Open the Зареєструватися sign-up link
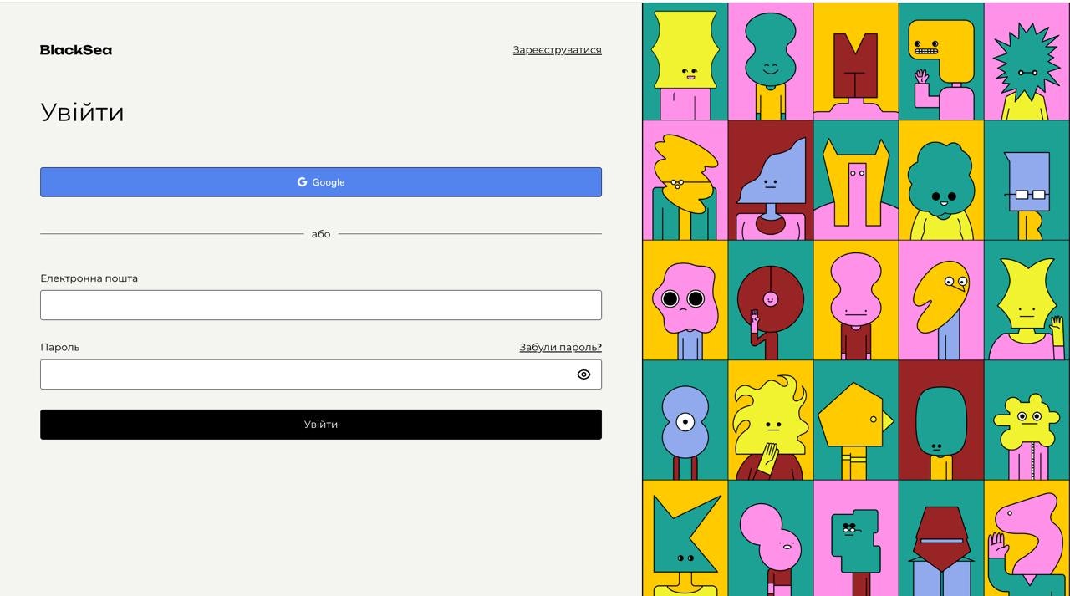The height and width of the screenshot is (596, 1070). 557,50
